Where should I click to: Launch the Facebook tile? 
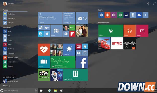click(x=82, y=62)
